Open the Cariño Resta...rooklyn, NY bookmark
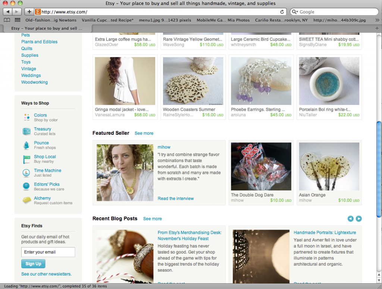 point(281,20)
